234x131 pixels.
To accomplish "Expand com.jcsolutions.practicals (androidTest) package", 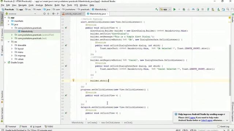I will pos(12,35).
